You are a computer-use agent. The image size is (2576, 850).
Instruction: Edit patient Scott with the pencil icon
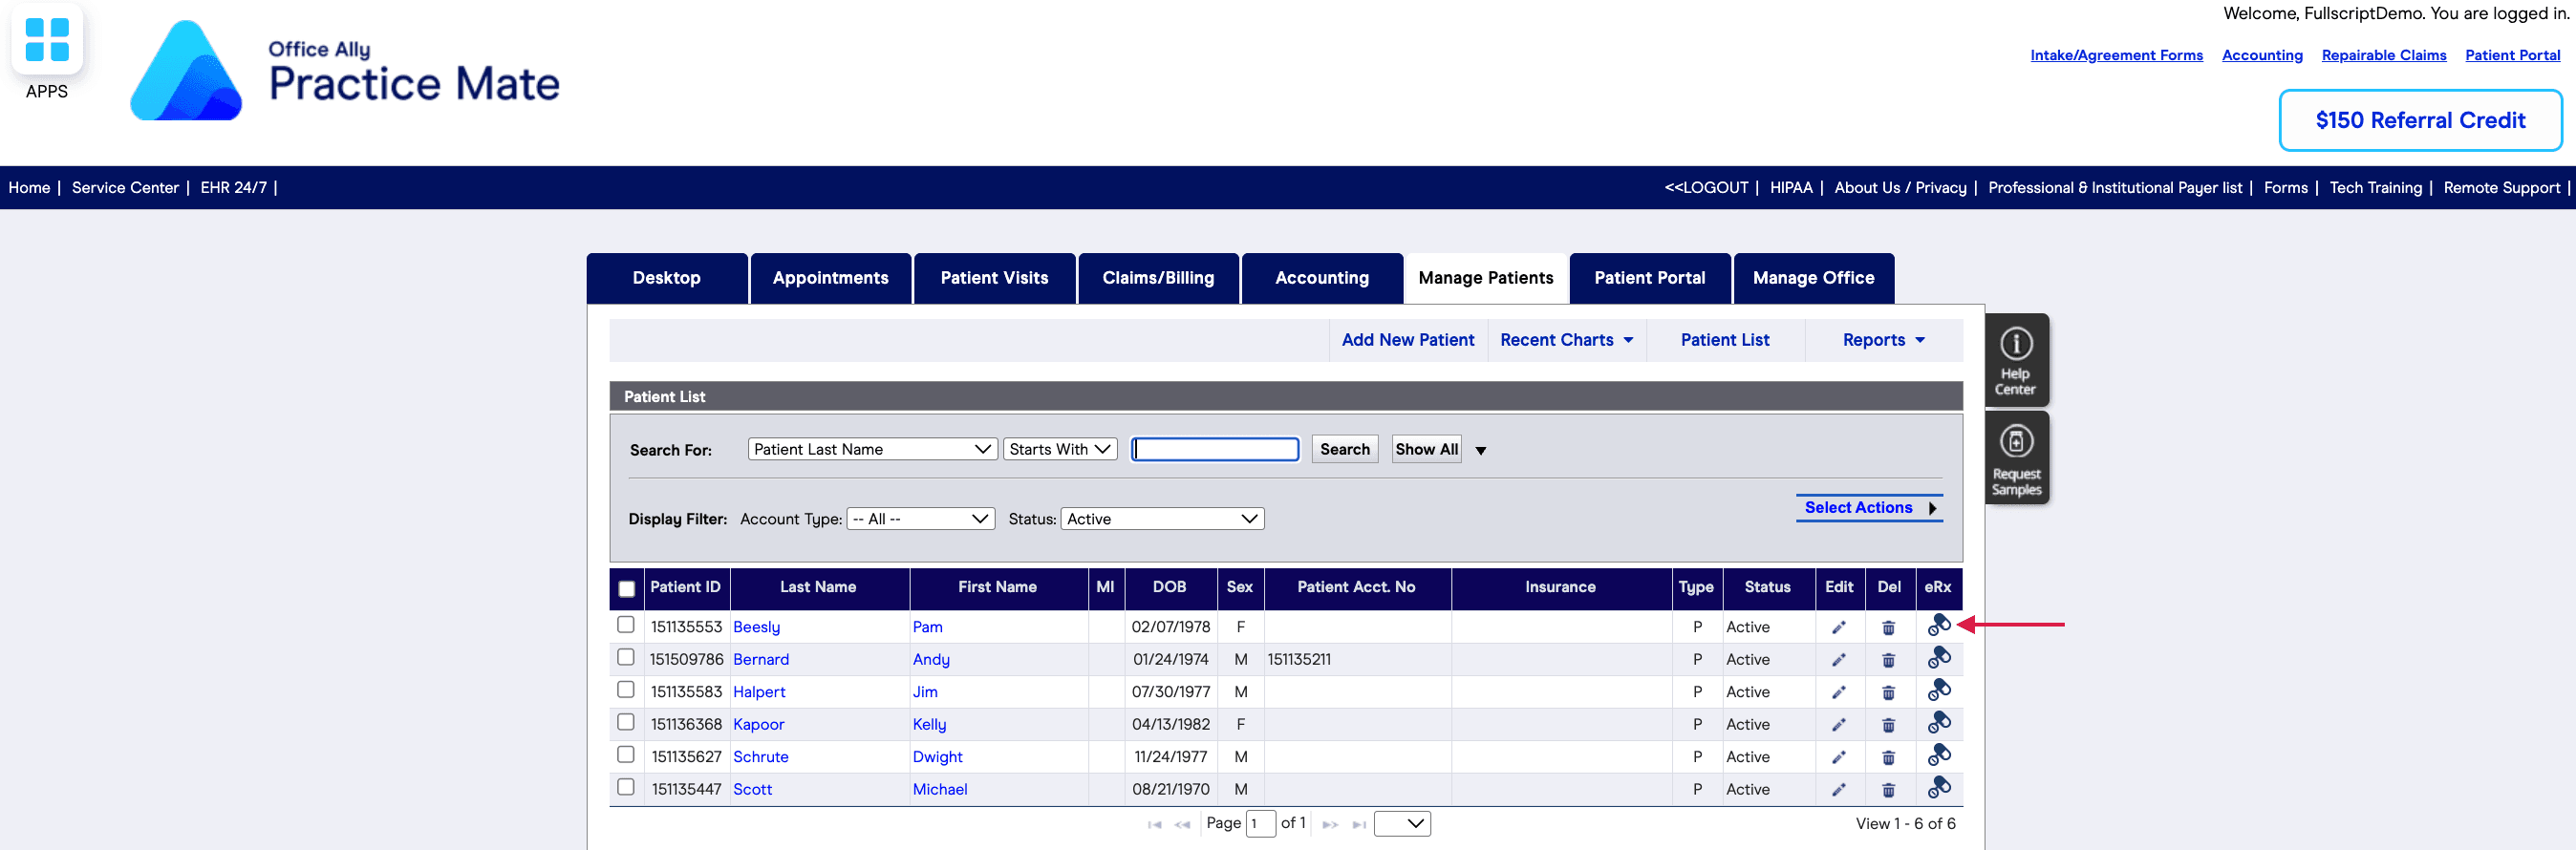tap(1838, 790)
